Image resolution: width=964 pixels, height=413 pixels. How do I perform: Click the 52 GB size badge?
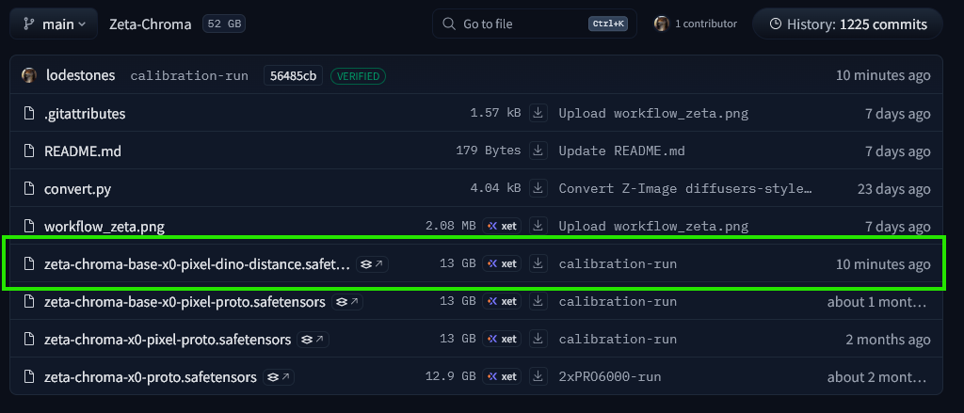pyautogui.click(x=224, y=24)
